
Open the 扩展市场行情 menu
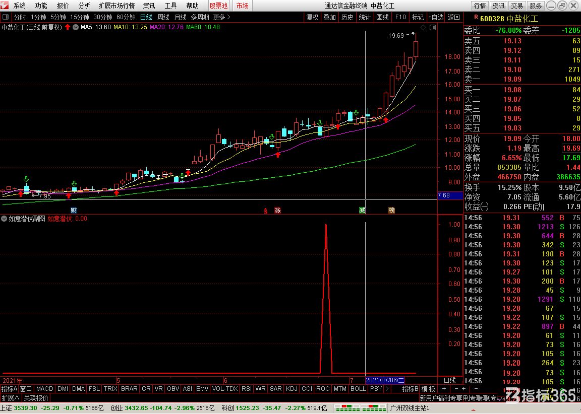click(117, 6)
